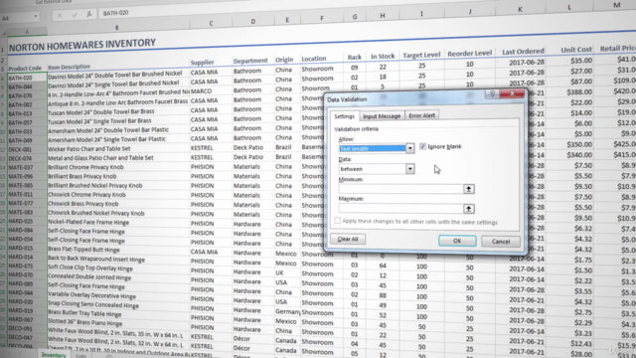
Task: Click the Clear All button
Action: coord(348,239)
